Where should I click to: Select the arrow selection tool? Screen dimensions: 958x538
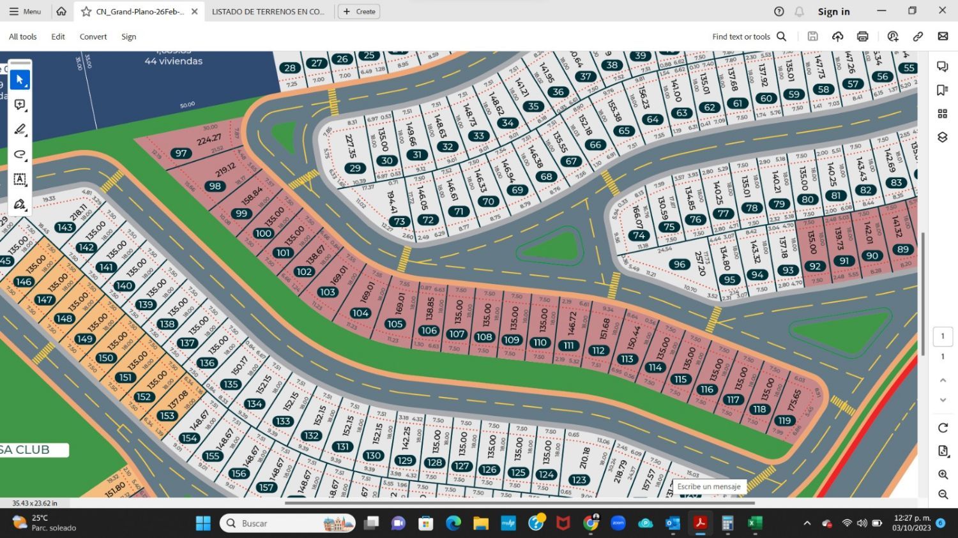pos(20,80)
